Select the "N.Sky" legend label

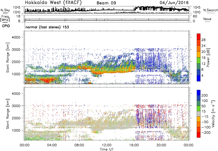click(x=5, y=10)
